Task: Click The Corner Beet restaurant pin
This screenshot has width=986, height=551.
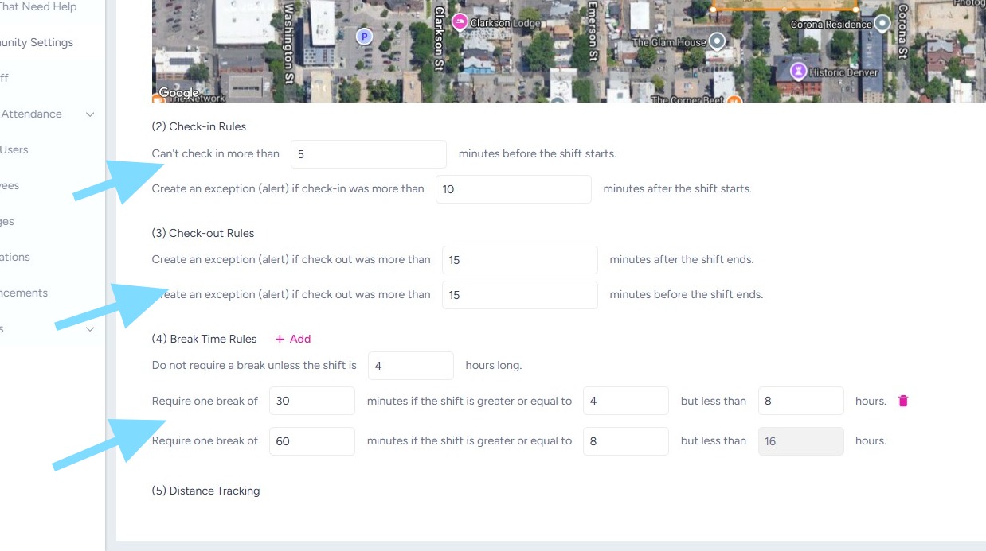Action: (x=734, y=100)
